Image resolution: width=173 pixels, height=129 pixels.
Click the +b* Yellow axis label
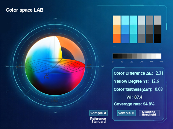point(67,56)
